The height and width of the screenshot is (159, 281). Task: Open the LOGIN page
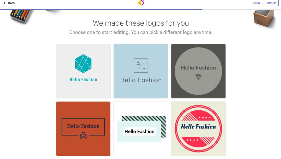pyautogui.click(x=256, y=3)
